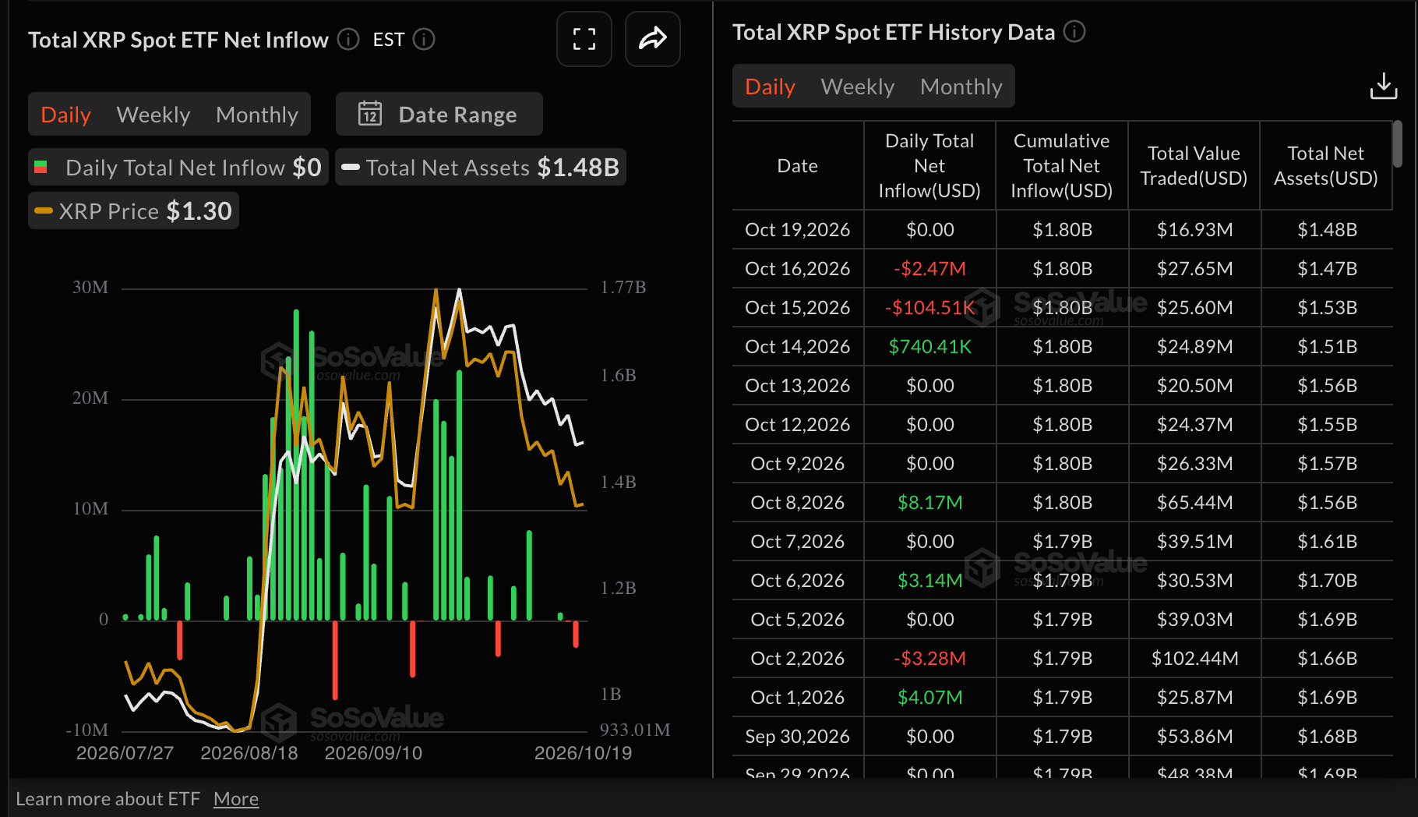Toggle Total Net Assets series
1418x817 pixels.
coord(481,168)
